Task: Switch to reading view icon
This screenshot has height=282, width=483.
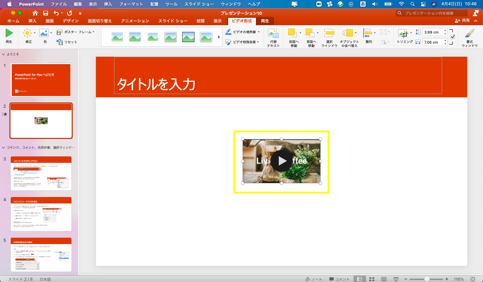Action: click(384, 279)
